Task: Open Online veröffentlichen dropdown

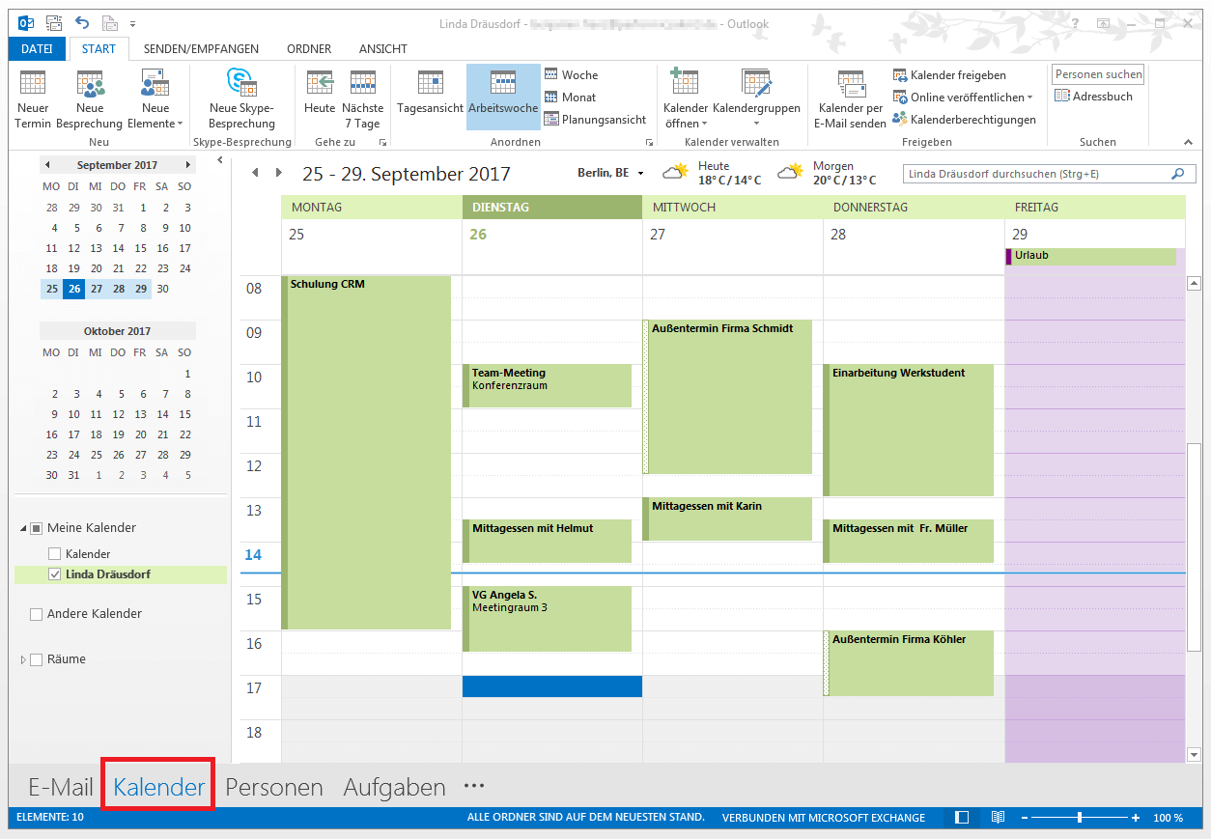Action: (963, 98)
